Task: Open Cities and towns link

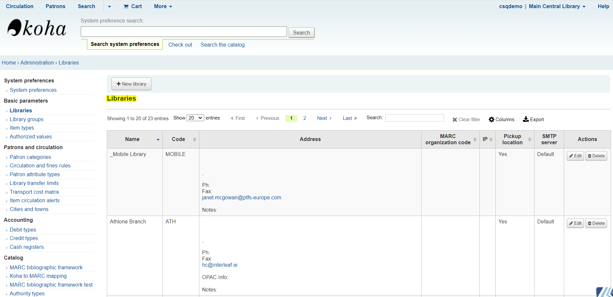Action: point(29,209)
